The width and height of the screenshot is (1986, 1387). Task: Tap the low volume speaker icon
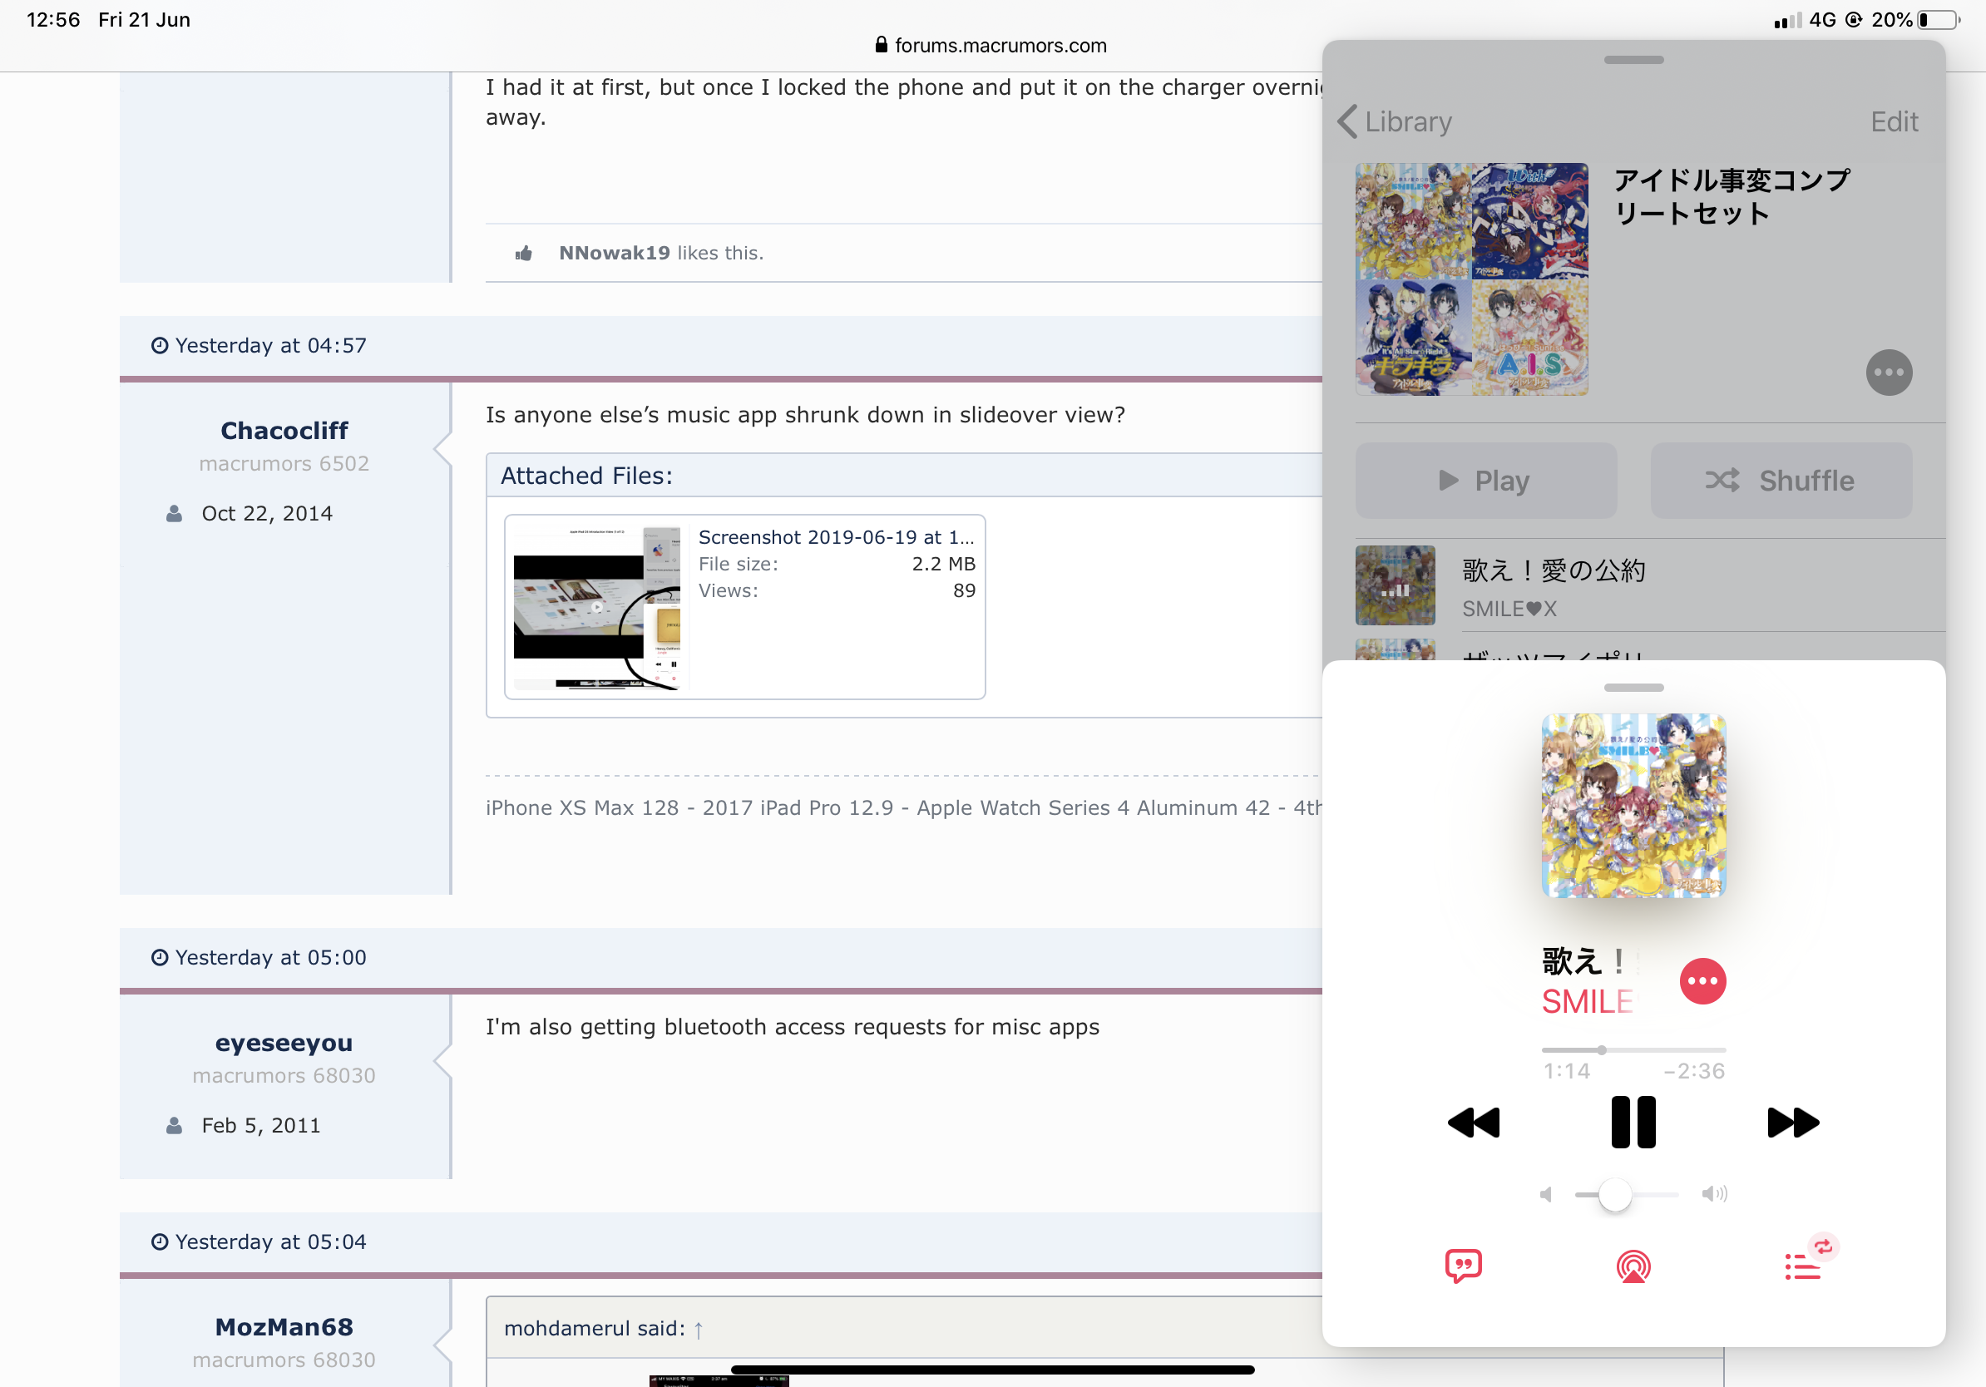coord(1547,1194)
